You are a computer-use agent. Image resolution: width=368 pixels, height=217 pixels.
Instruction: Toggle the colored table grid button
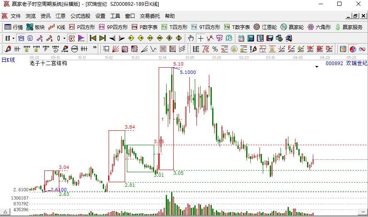click(343, 49)
